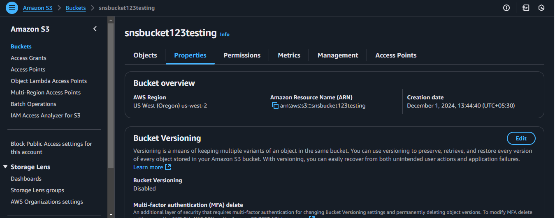Open the CloudShell panel icon
Image resolution: width=555 pixels, height=218 pixels.
525,8
